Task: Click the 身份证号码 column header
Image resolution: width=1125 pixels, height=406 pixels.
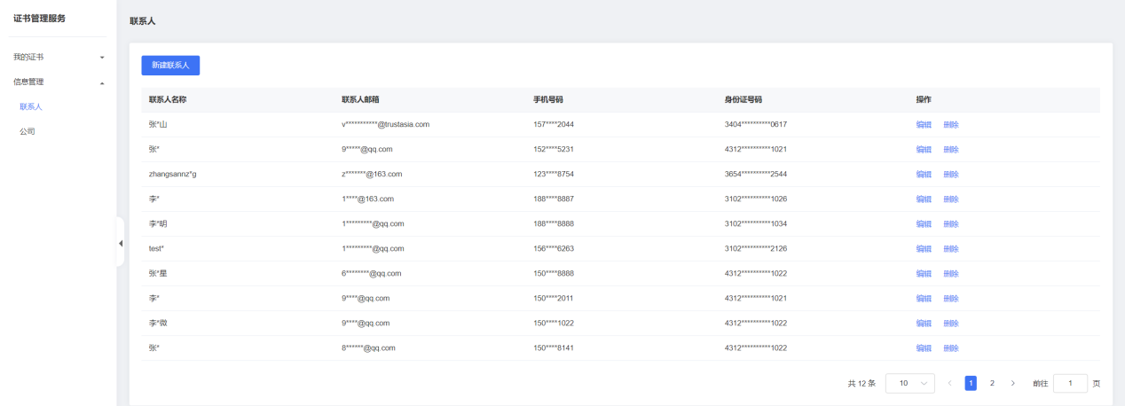Action: (743, 99)
